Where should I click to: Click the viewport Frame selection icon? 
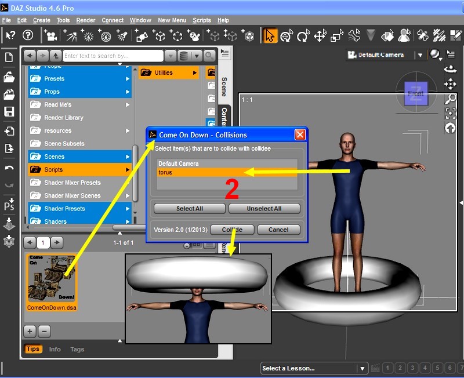tap(451, 113)
